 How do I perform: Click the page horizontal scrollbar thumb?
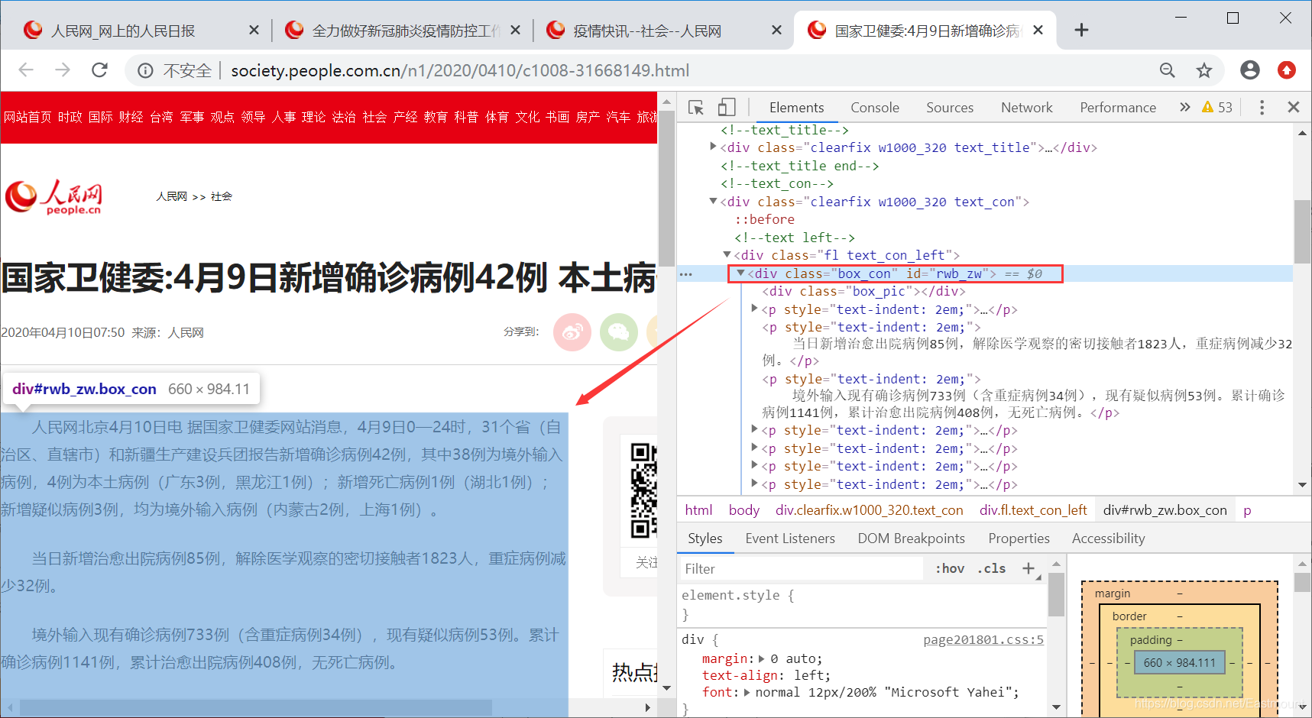[x=256, y=707]
